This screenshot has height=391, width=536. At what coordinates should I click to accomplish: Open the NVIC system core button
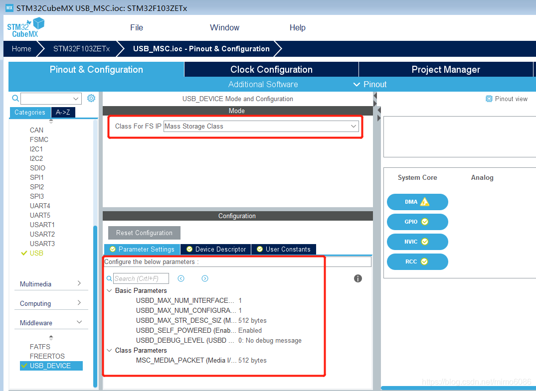417,242
